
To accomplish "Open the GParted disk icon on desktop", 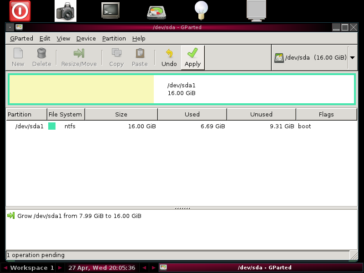I will point(157,13).
